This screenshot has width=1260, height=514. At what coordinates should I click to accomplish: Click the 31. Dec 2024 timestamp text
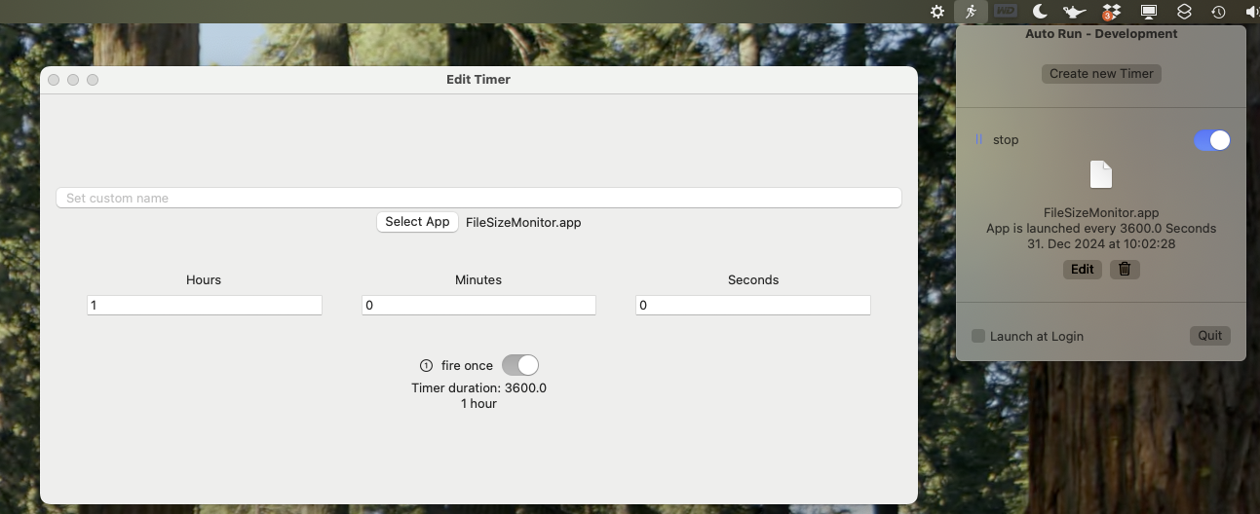click(x=1101, y=243)
